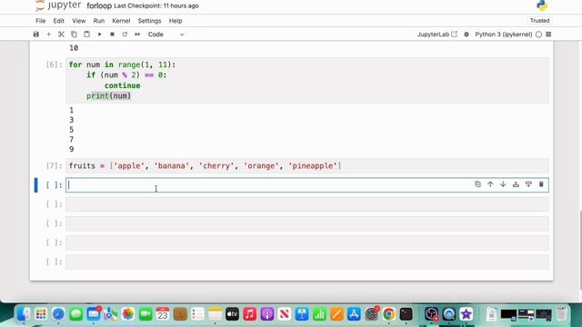This screenshot has height=327, width=582.
Task: Collapse the active cell via blue bar
Action: pyautogui.click(x=36, y=185)
